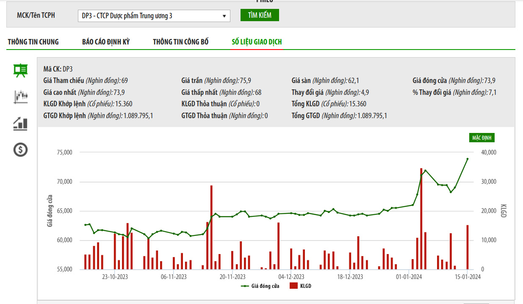Select the closing price dip point in mid-January 2024
This screenshot has height=304, width=523.
click(451, 192)
